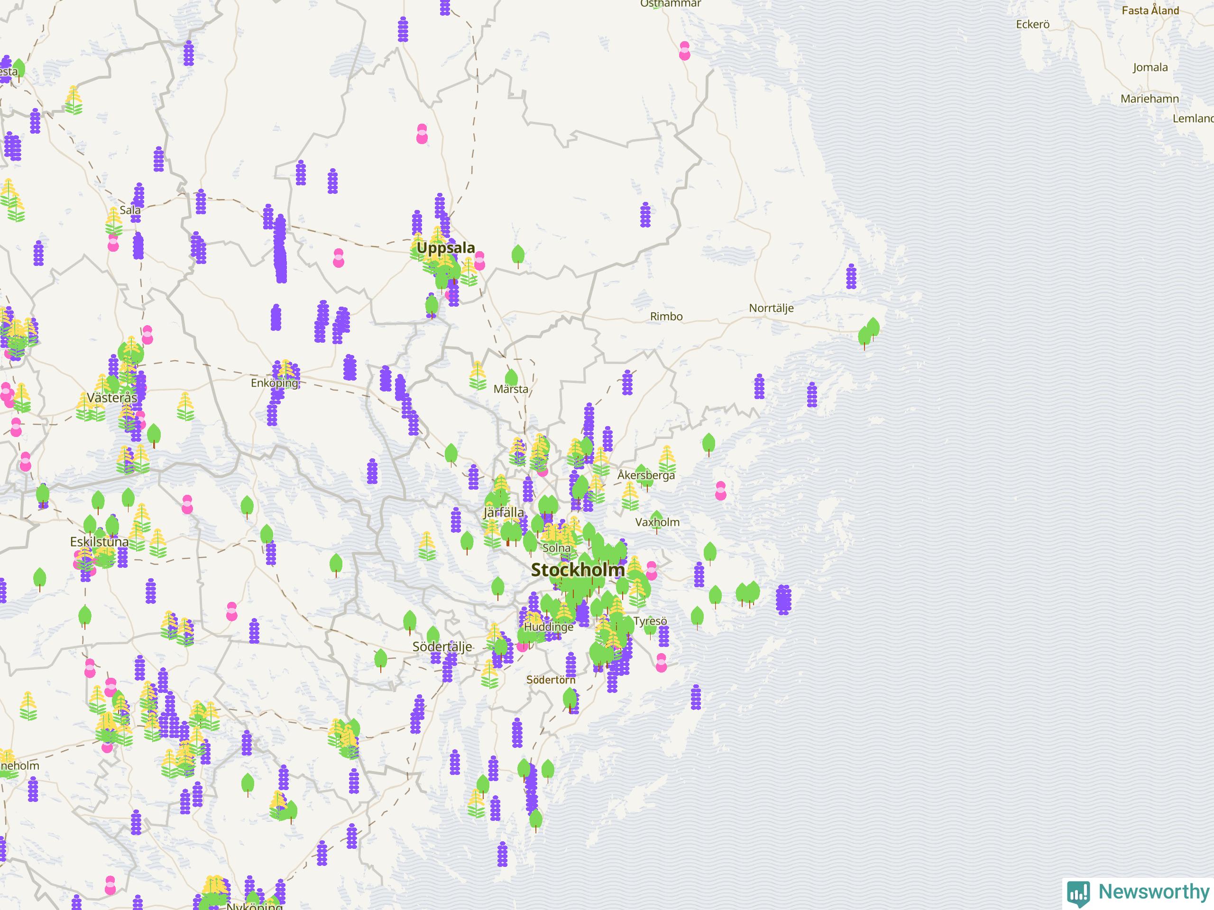Viewport: 1214px width, 910px height.
Task: Click the yellow tree marker west of Märsta
Action: pos(478,376)
